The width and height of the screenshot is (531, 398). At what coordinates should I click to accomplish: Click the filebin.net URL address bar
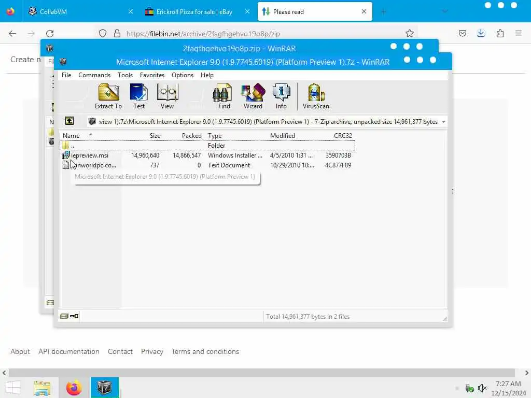click(x=257, y=34)
